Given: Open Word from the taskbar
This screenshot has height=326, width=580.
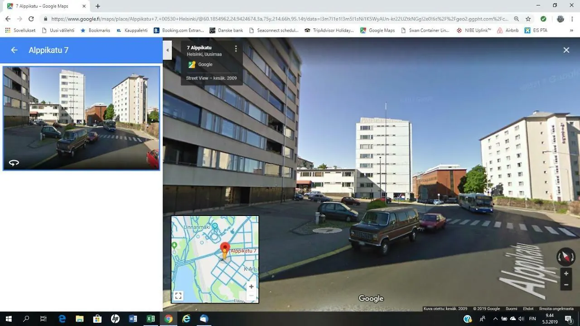Looking at the screenshot, I should 133,319.
